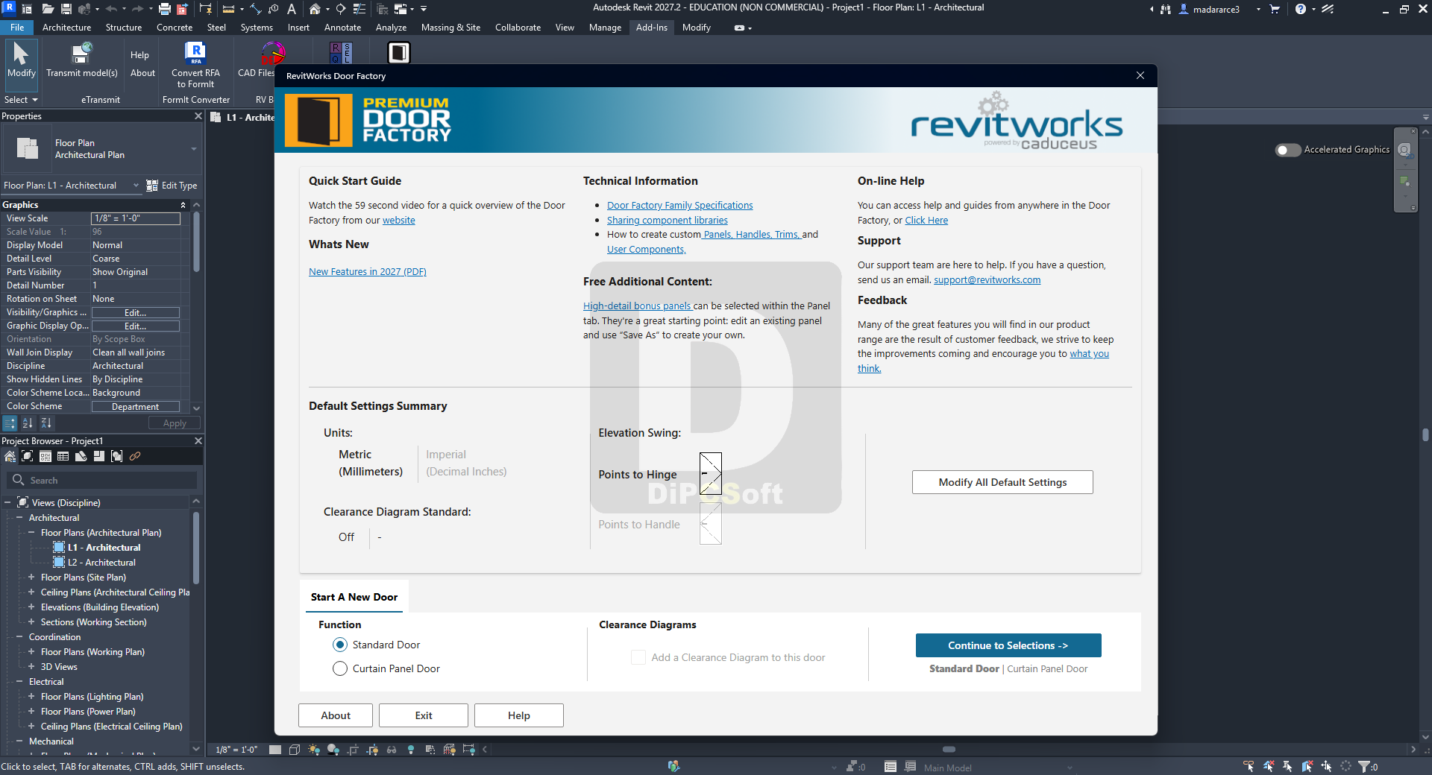The height and width of the screenshot is (775, 1432).
Task: Collapse the Architectural tree node
Action: (x=19, y=518)
